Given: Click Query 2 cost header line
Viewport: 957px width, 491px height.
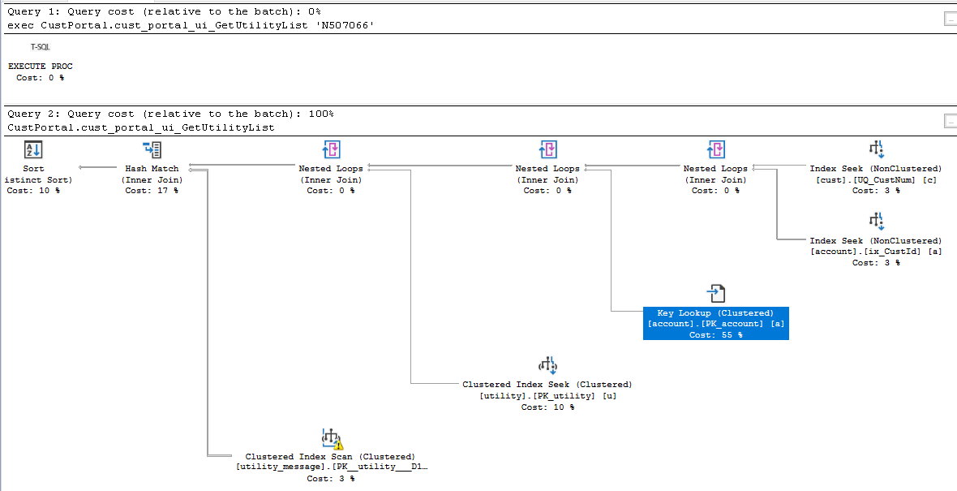Looking at the screenshot, I should click(171, 114).
